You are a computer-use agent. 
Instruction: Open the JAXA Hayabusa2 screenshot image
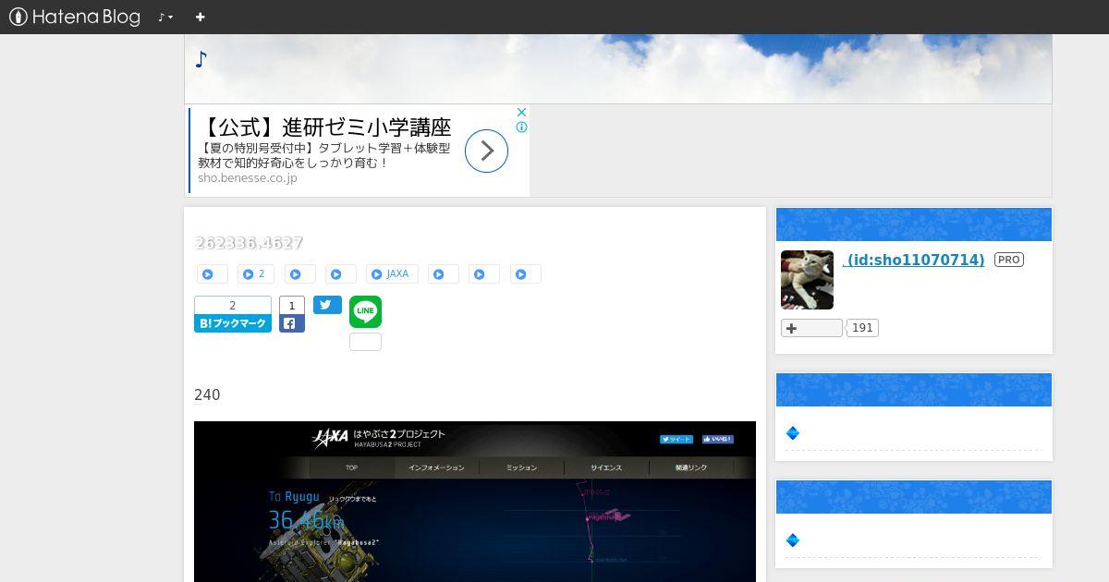click(475, 502)
